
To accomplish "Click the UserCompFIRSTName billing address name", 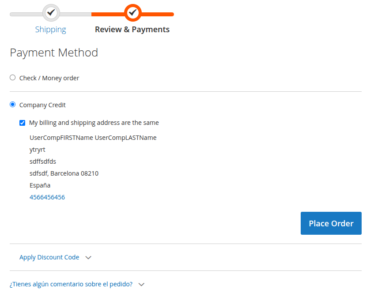I will coord(92,137).
